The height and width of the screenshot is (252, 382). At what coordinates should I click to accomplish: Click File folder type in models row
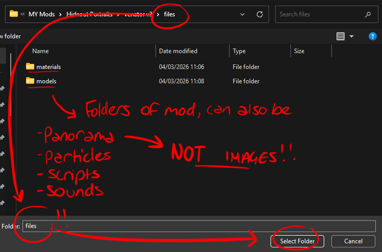tap(246, 81)
